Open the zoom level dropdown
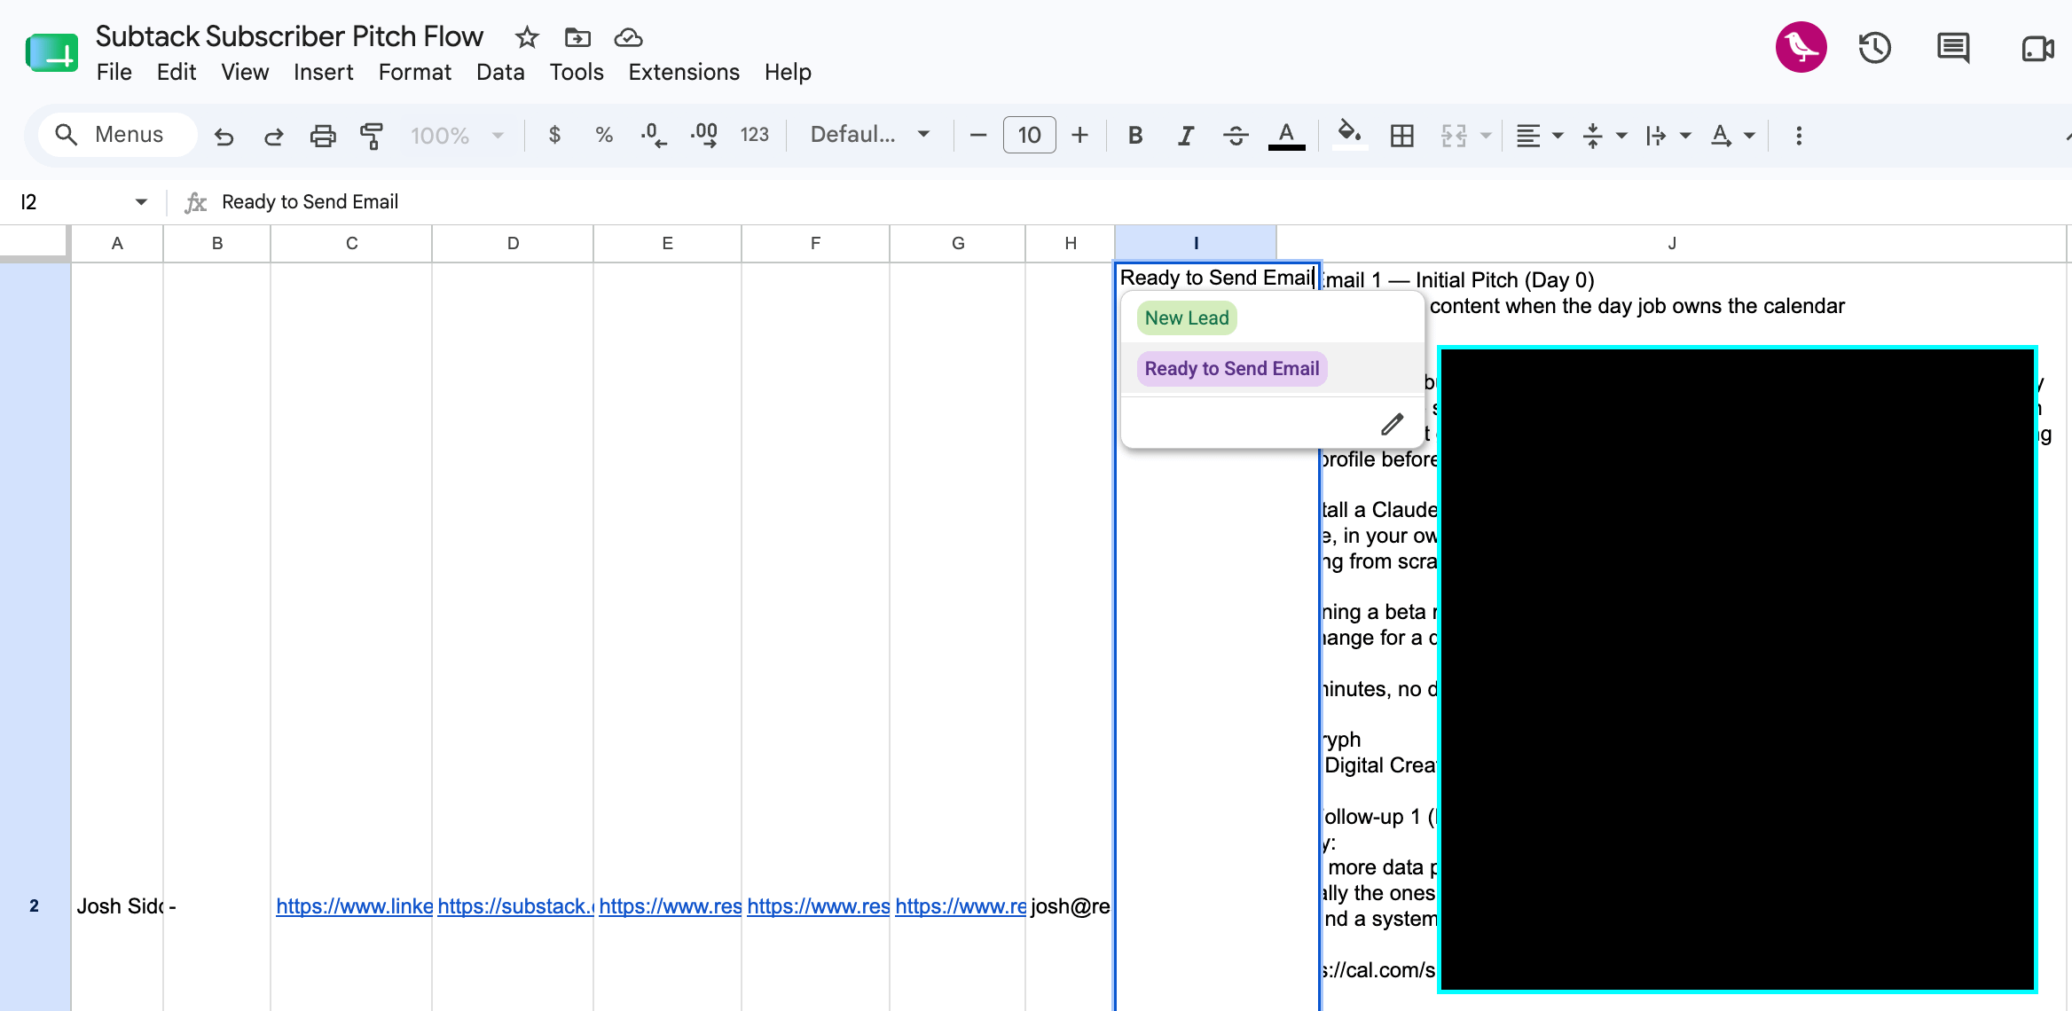 pyautogui.click(x=457, y=136)
